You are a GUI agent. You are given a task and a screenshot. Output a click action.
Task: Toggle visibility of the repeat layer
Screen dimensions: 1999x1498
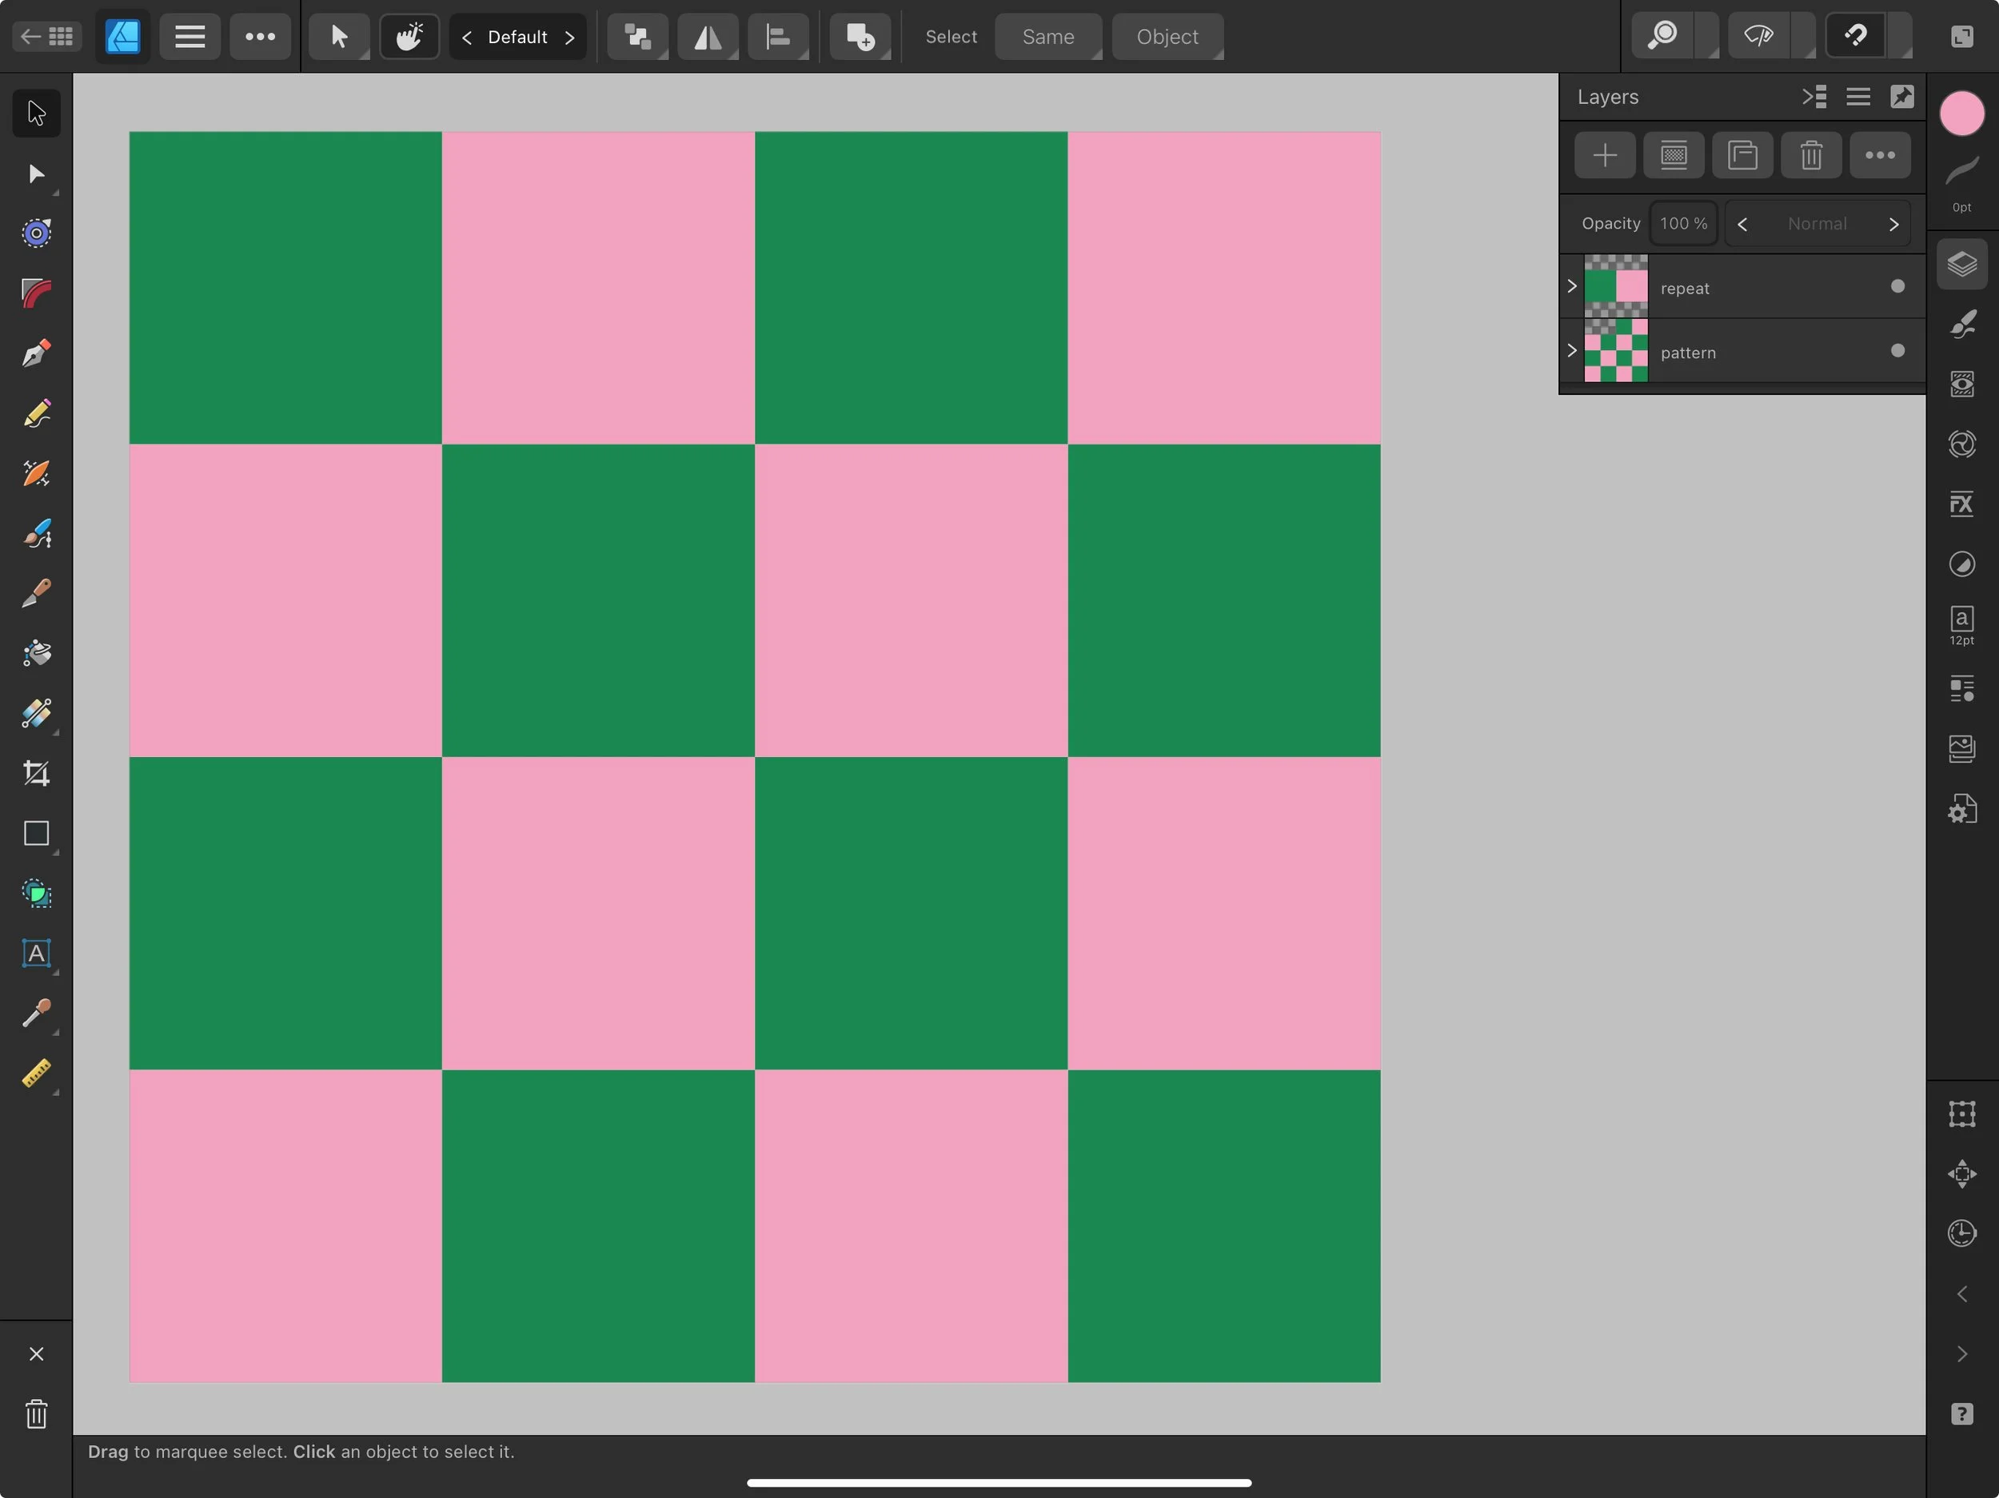[x=1896, y=287]
